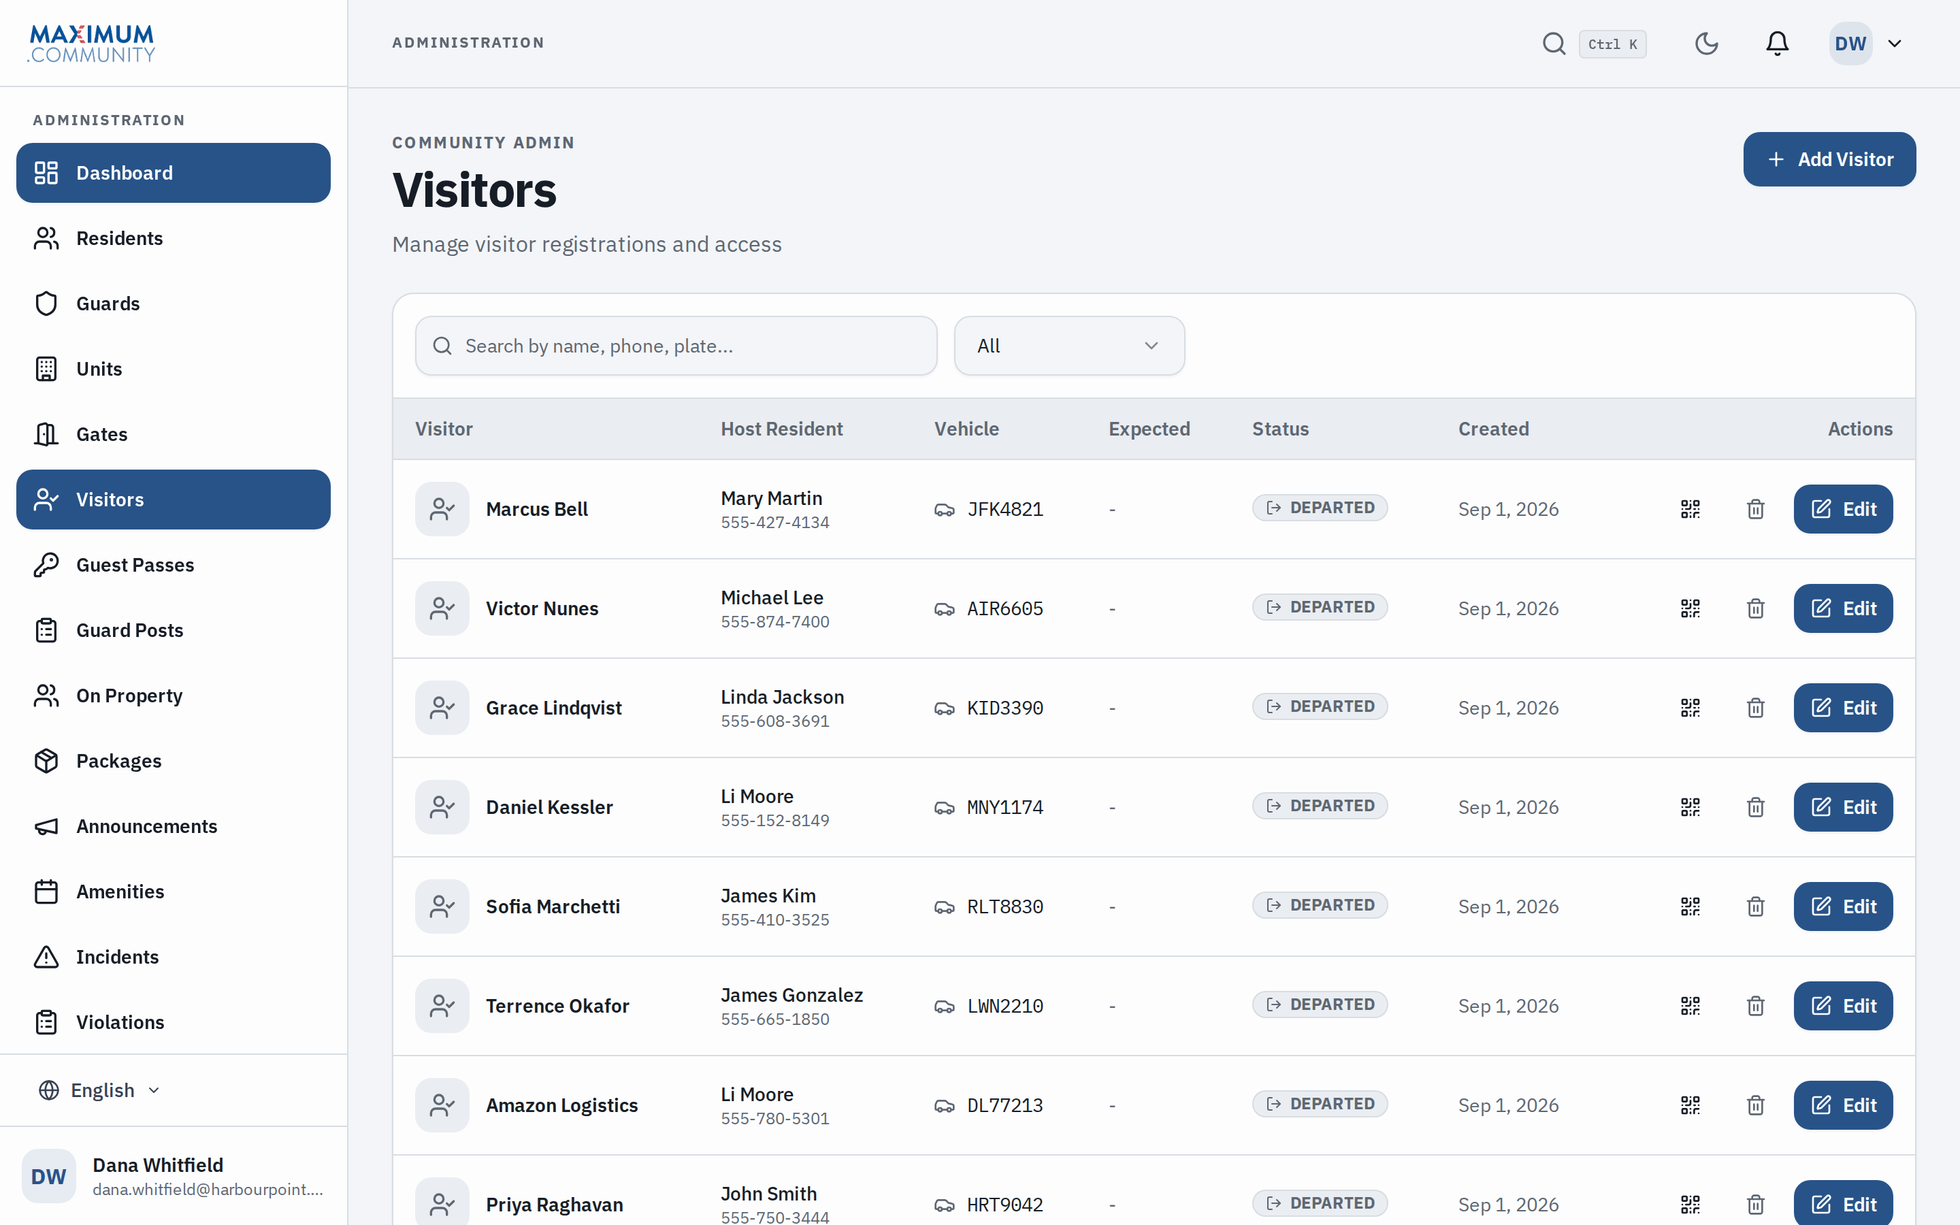This screenshot has height=1225, width=1960.
Task: Delete visitor Daniel Kessler
Action: coord(1755,807)
